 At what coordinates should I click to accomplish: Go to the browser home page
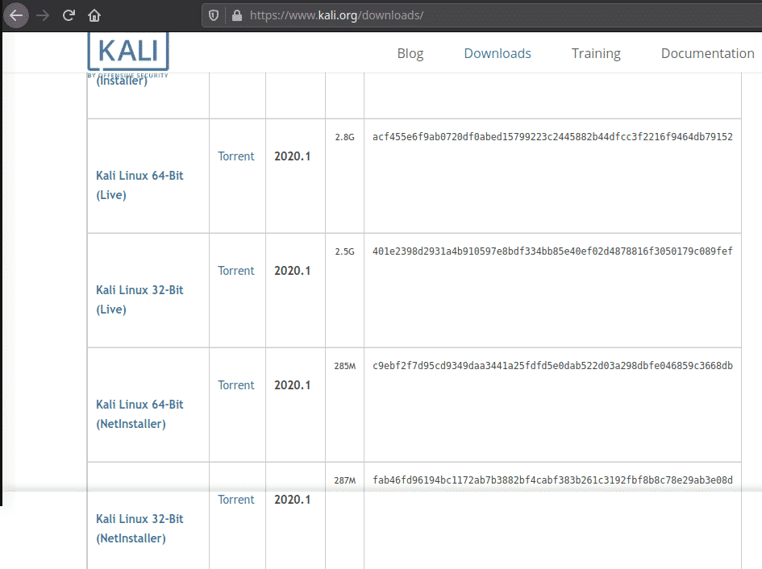click(x=94, y=15)
